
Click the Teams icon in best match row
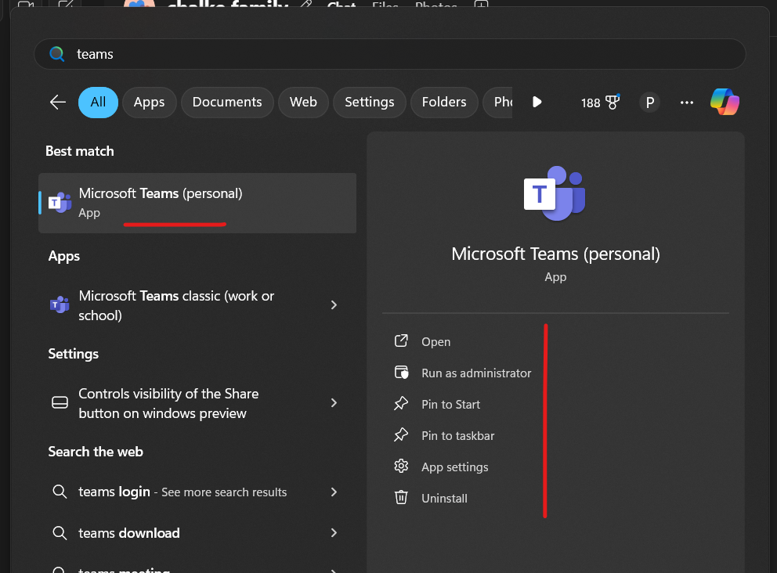pyautogui.click(x=60, y=203)
